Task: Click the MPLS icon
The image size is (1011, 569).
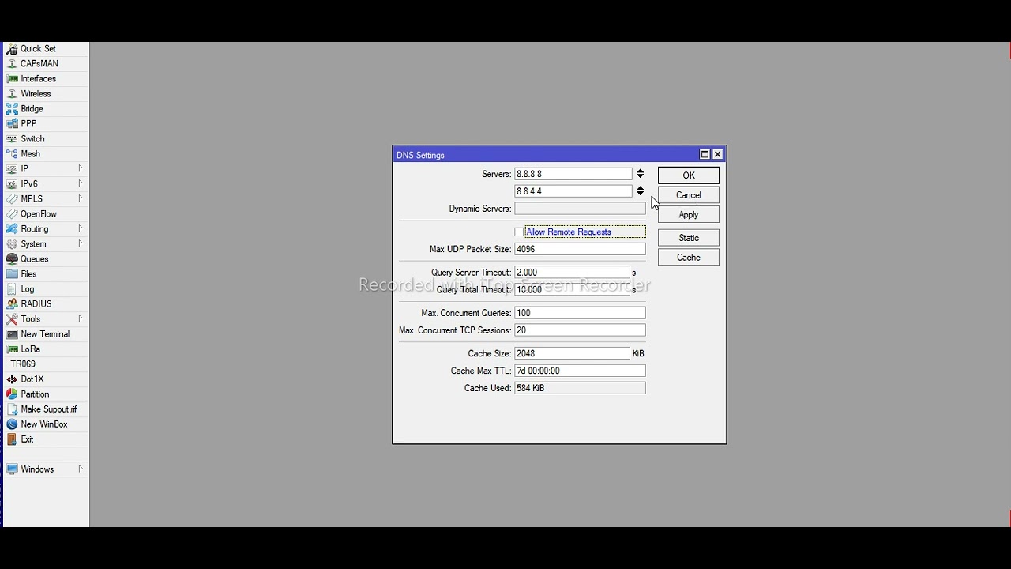Action: pyautogui.click(x=12, y=199)
